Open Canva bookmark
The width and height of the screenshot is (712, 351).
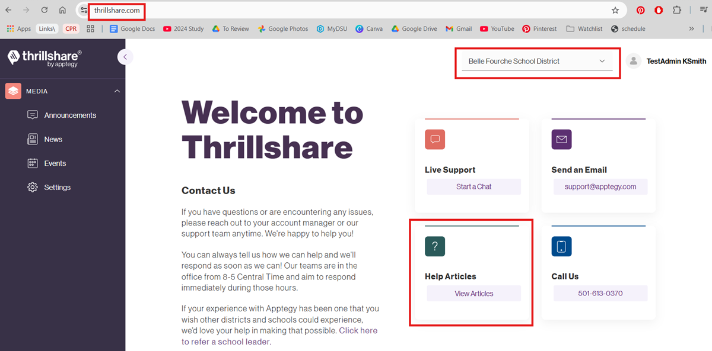pos(369,28)
